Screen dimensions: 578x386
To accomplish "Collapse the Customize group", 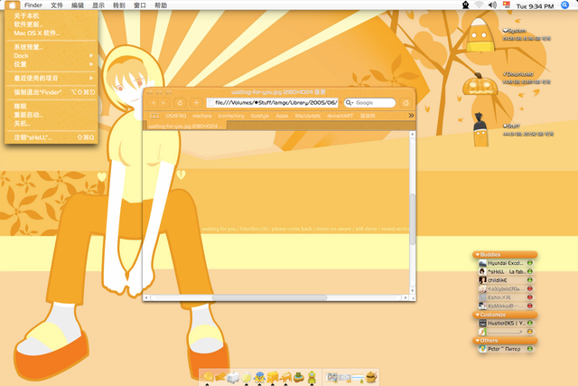I will [x=478, y=315].
